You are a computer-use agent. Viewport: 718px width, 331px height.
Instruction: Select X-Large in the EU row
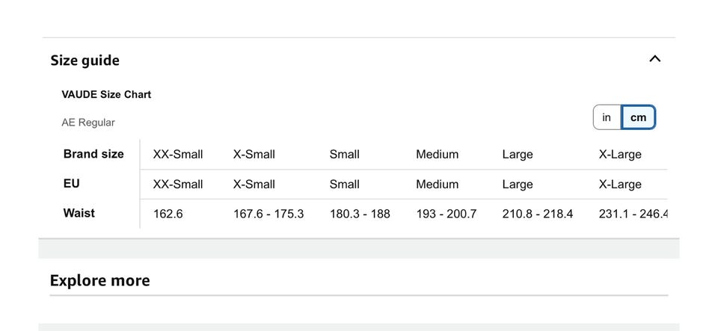click(620, 185)
